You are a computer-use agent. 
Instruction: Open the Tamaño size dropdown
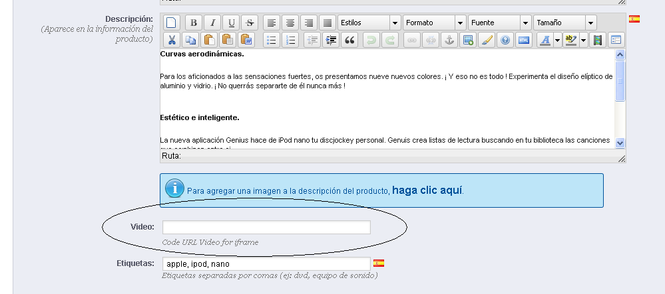[565, 23]
